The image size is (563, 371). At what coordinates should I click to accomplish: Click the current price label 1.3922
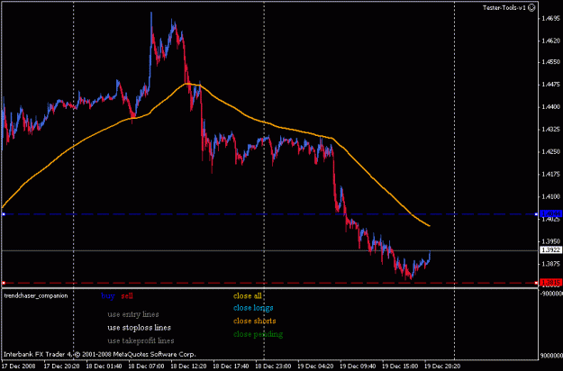pos(550,250)
